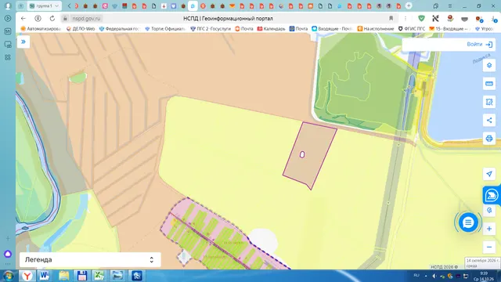
Task: Expand the left sidebar with double chevron
Action: (23, 42)
